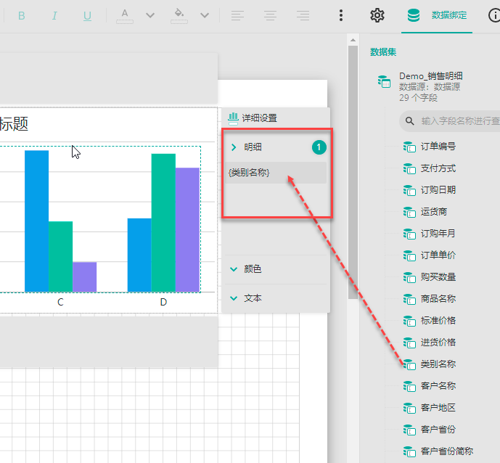Click the paint bucket fill color icon
The height and width of the screenshot is (463, 500).
coord(179,16)
